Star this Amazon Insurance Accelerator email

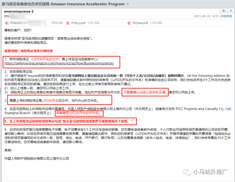click(x=128, y=4)
